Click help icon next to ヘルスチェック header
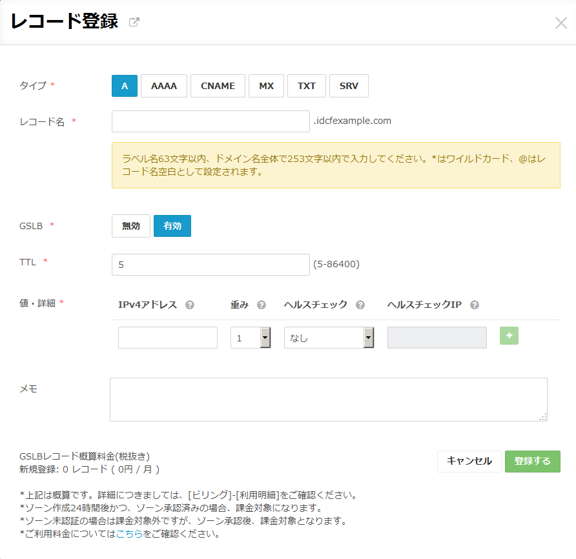Viewport: 576px width, 559px height. coord(360,305)
